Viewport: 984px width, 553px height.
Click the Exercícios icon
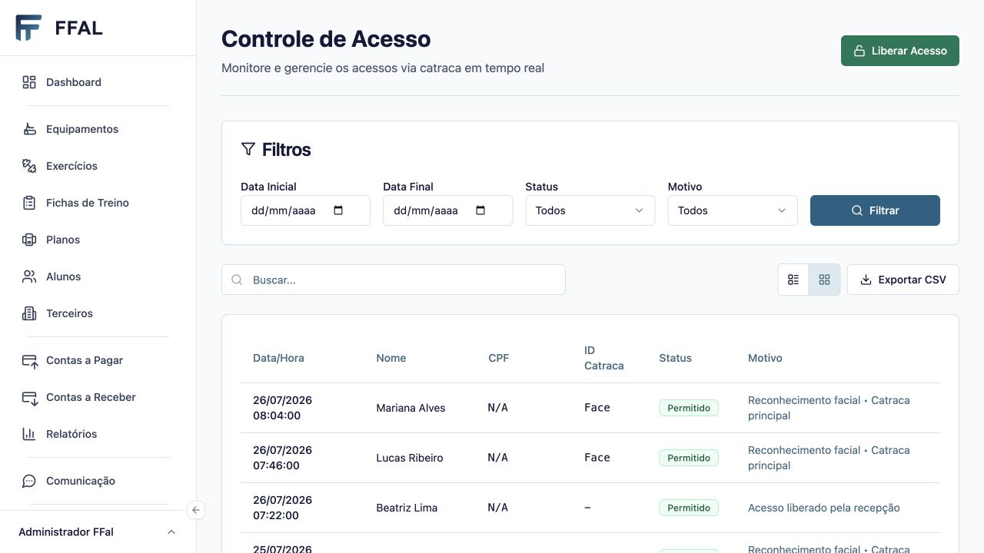[x=29, y=166]
